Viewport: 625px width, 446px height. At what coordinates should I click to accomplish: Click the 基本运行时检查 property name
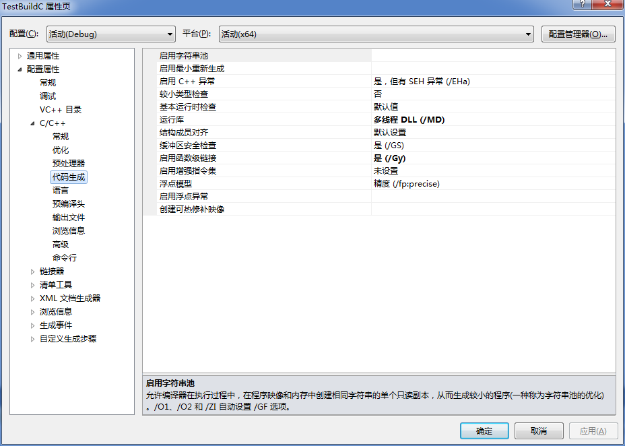pos(188,107)
